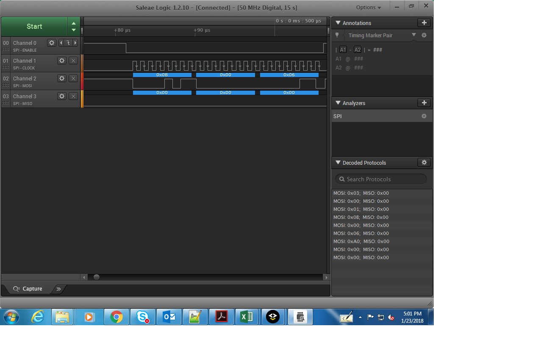Screen dimensions: 552x354
Task: Open Timing Marker Pair dropdown arrow
Action: 414,35
